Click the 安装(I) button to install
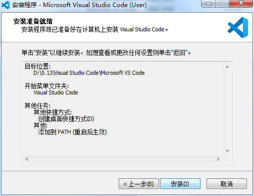The height and width of the screenshot is (196, 254). (x=180, y=184)
